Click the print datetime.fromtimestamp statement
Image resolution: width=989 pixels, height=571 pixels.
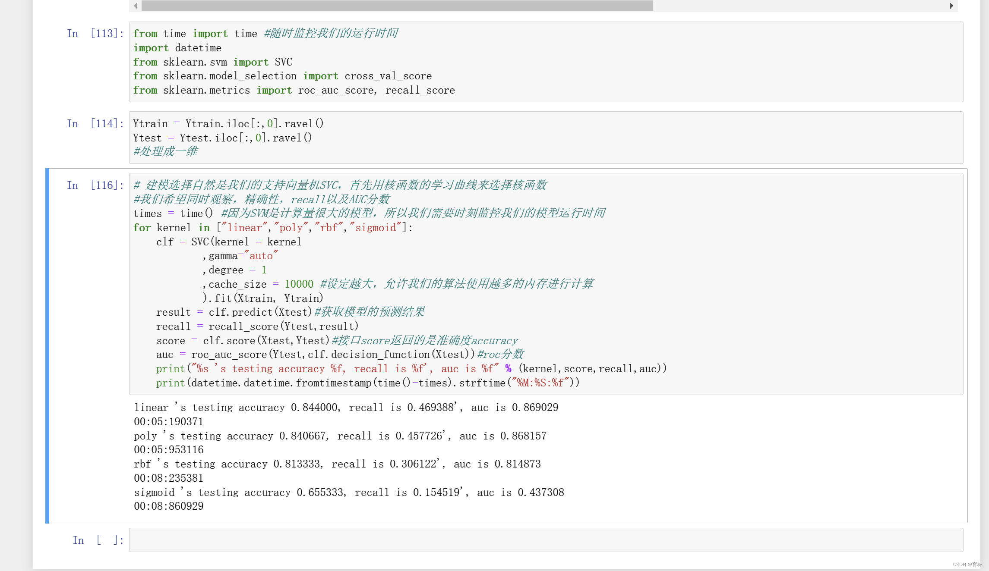click(368, 383)
